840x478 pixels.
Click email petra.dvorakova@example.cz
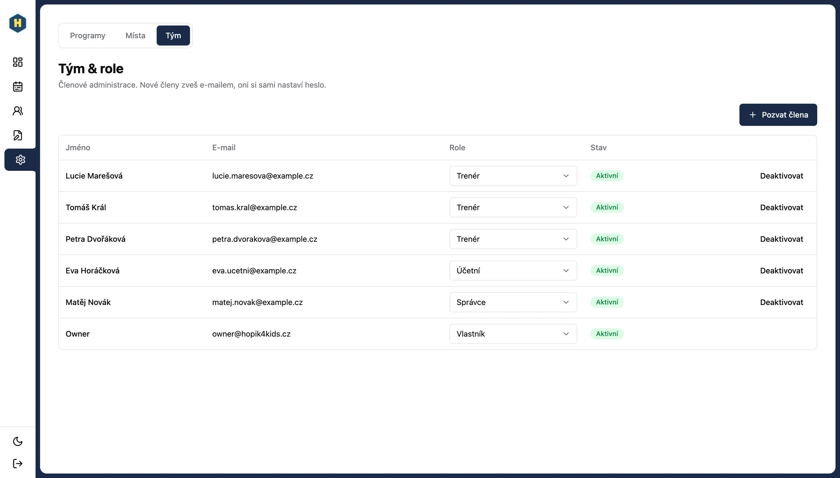pos(265,239)
